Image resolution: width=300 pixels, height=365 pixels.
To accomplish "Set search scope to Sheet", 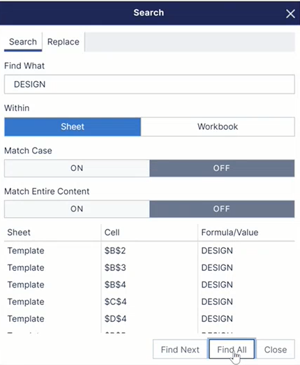I will tap(73, 126).
